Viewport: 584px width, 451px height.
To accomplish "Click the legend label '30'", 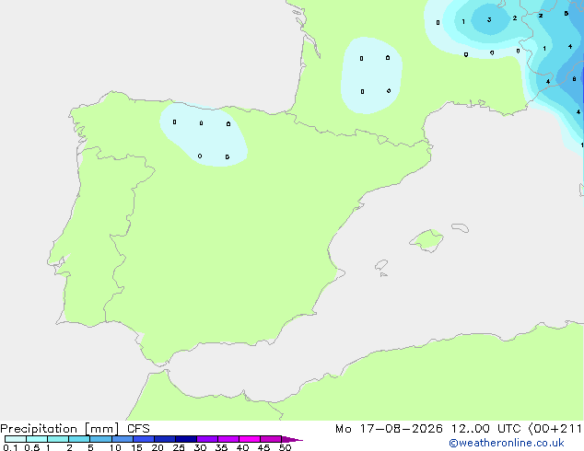I will (x=200, y=447).
